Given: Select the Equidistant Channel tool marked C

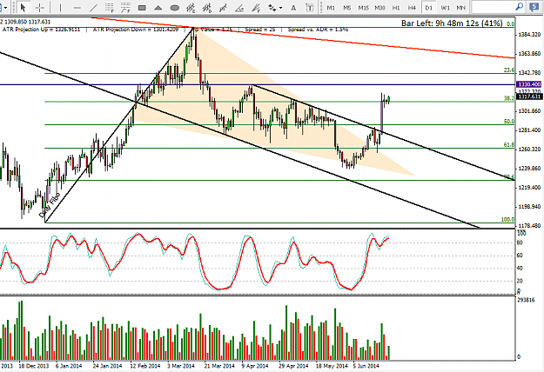Looking at the screenshot, I should pos(191,7).
